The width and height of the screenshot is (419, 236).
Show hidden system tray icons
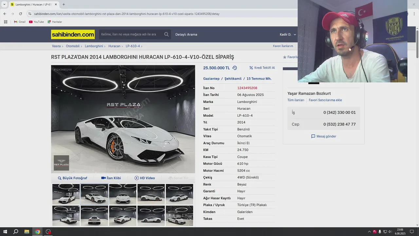tap(370, 232)
